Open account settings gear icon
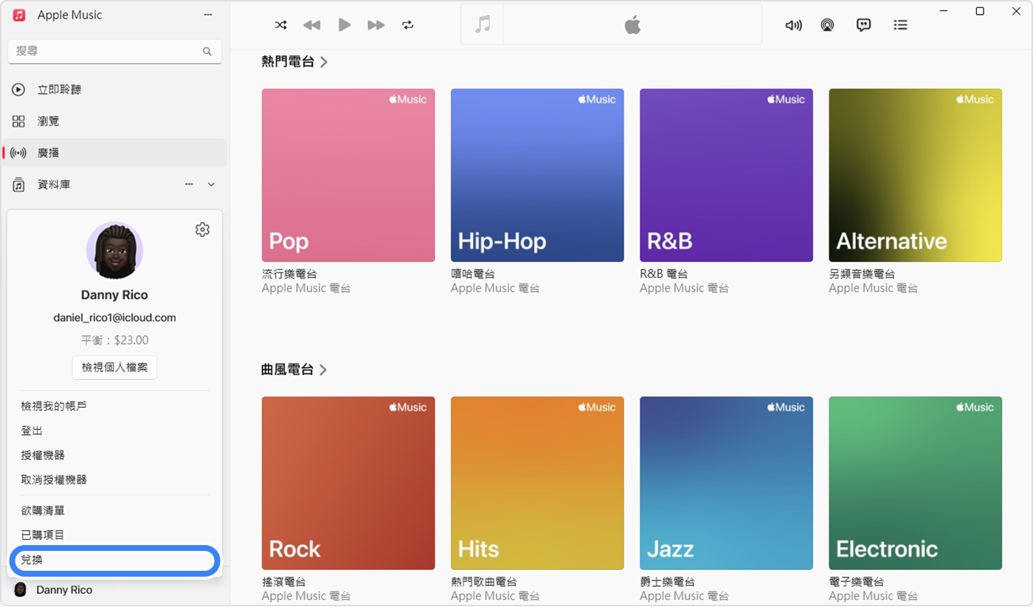 click(x=202, y=230)
